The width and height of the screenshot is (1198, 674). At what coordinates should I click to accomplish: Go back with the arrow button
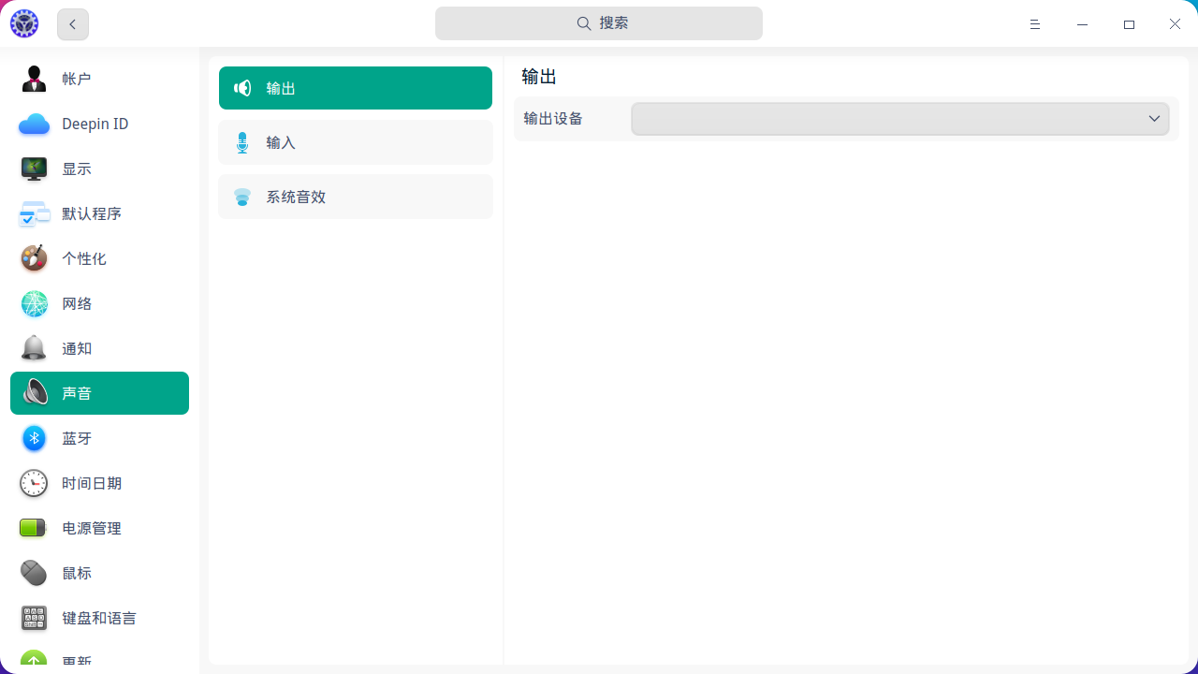tap(73, 24)
